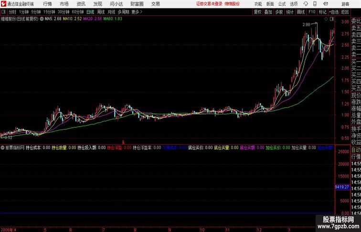Switch to 15分钟 period
This screenshot has width=361, height=232.
(x=49, y=12)
